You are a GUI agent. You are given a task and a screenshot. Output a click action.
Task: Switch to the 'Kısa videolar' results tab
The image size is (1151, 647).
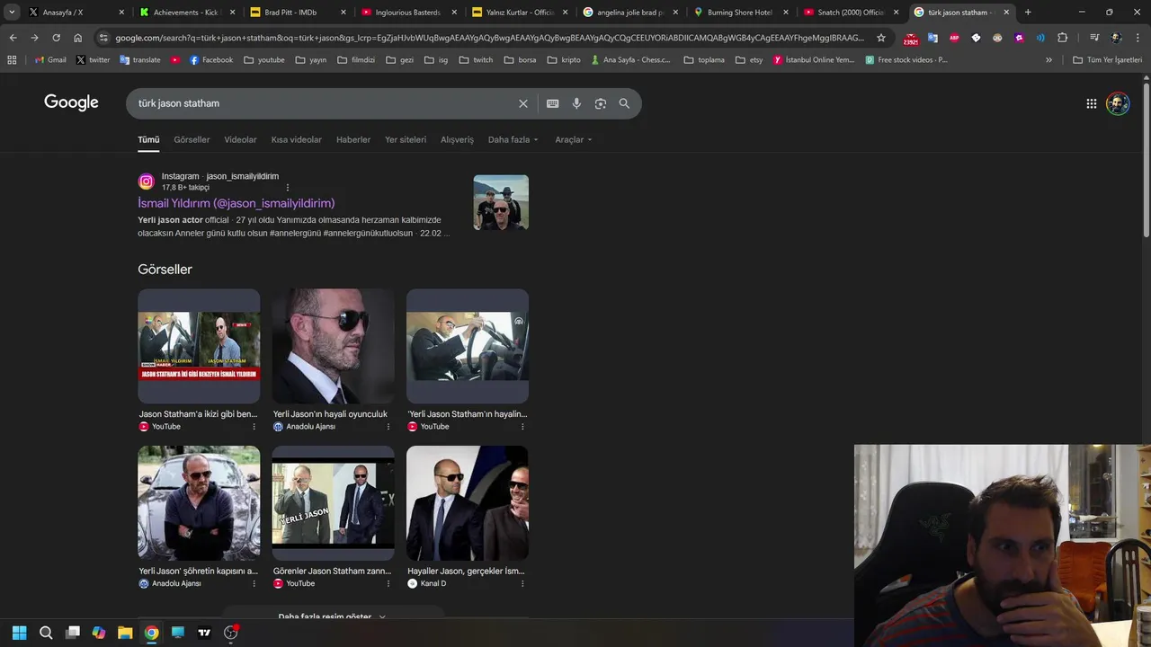click(x=297, y=139)
